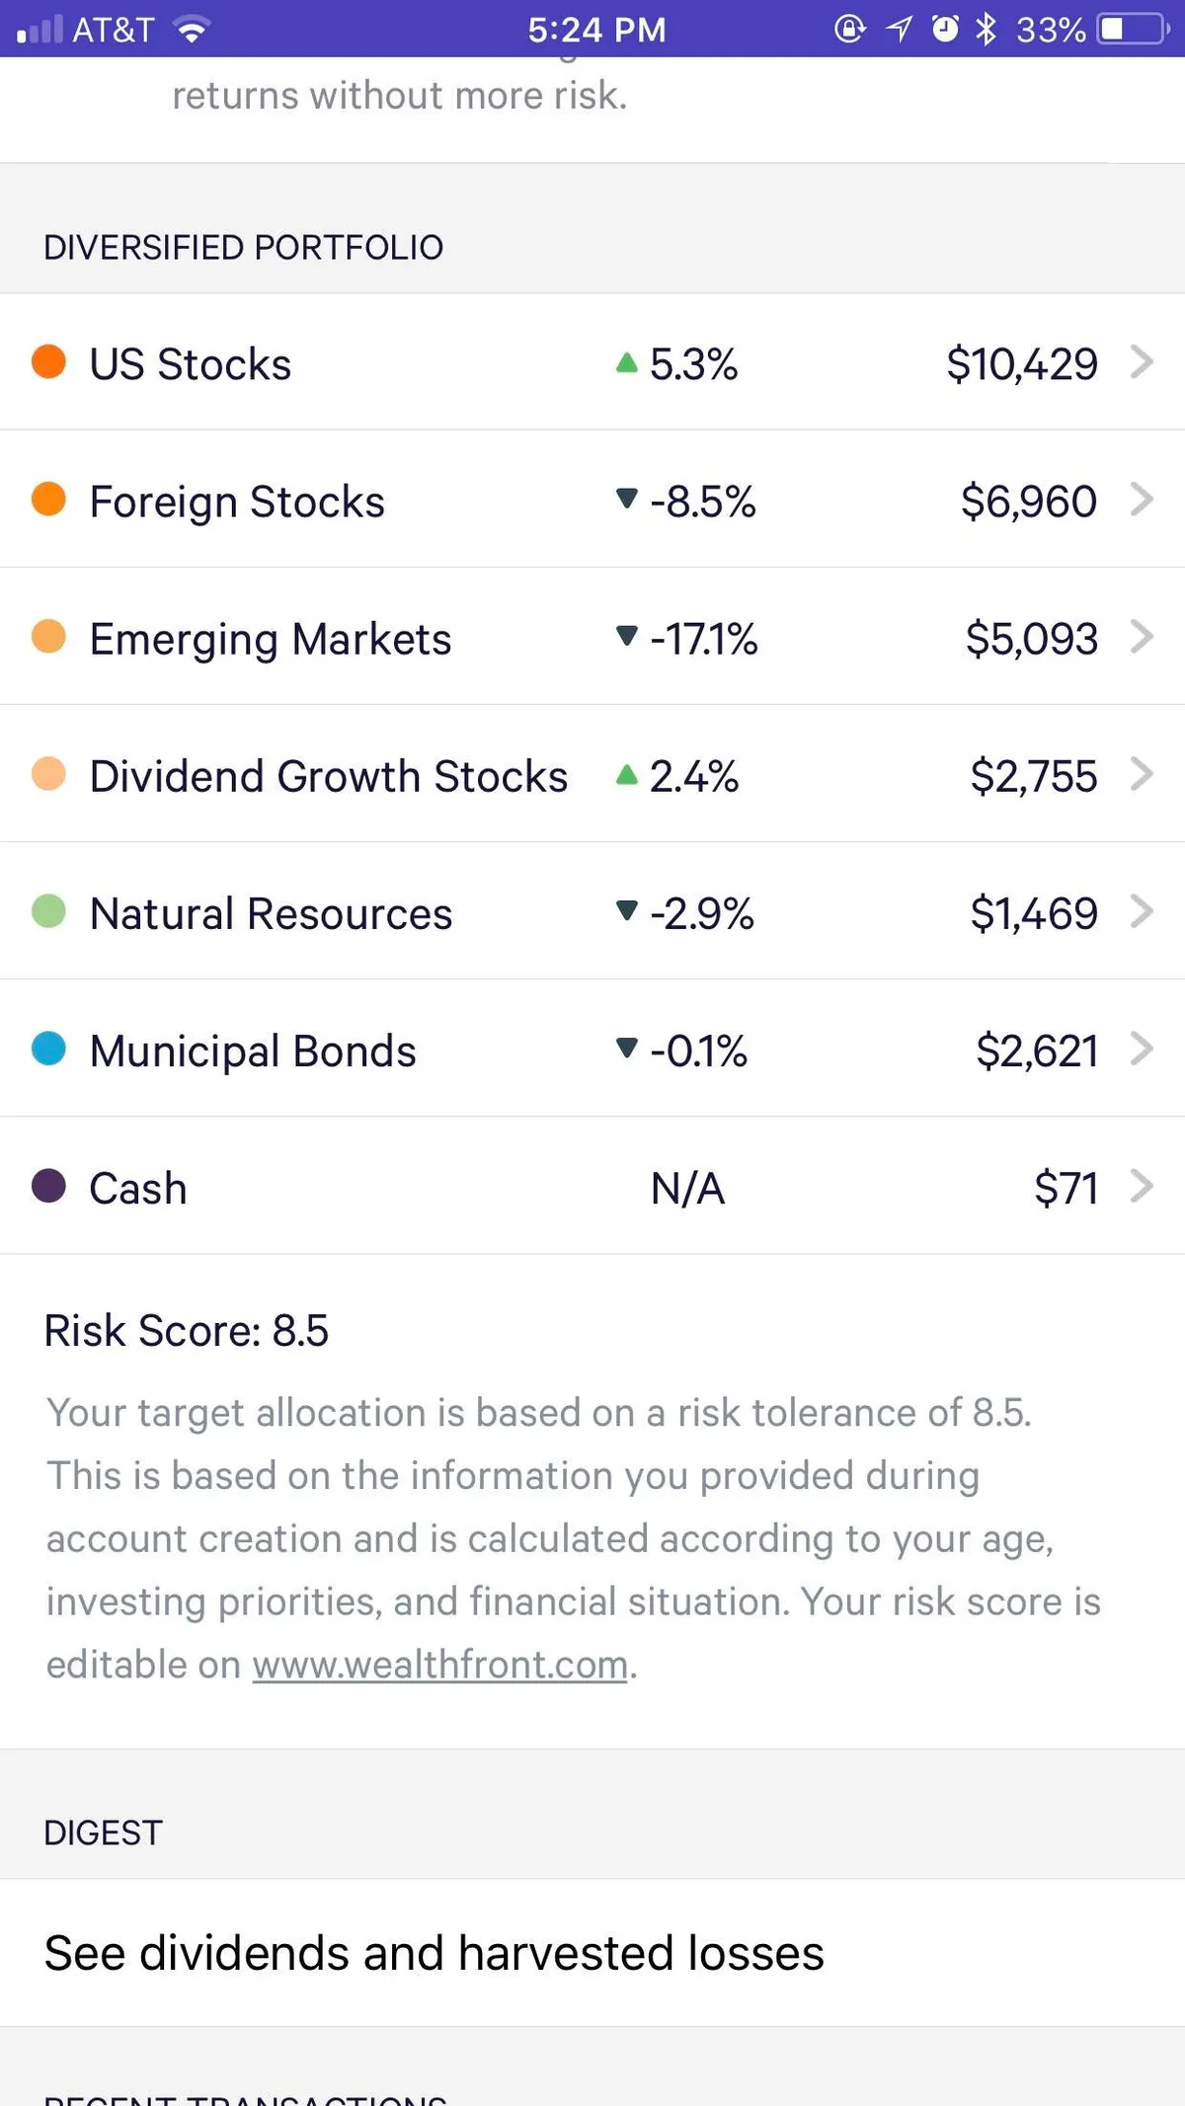Tap the Cash $71 amount

click(x=1066, y=1188)
